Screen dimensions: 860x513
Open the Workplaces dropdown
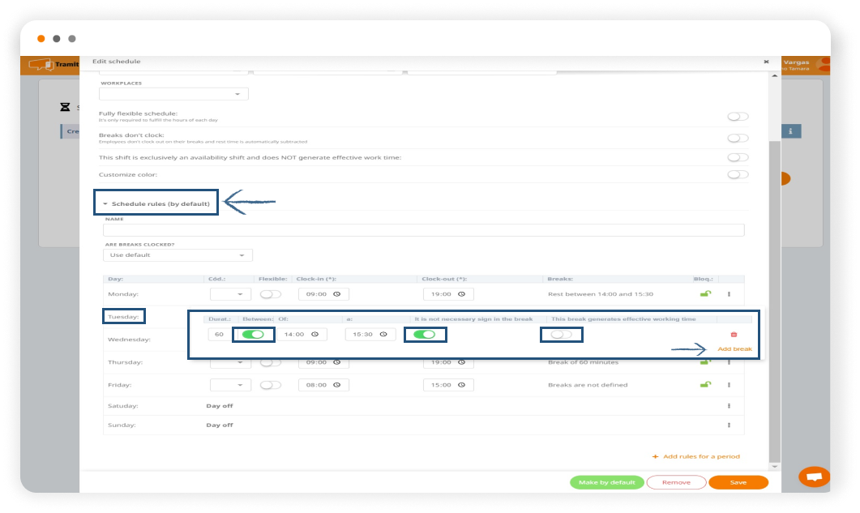(x=173, y=94)
